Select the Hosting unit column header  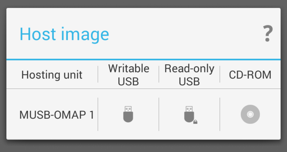coord(52,75)
